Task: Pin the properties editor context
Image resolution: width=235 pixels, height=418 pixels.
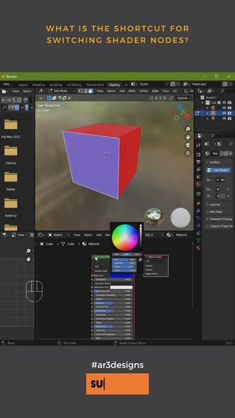Action: pos(230,144)
